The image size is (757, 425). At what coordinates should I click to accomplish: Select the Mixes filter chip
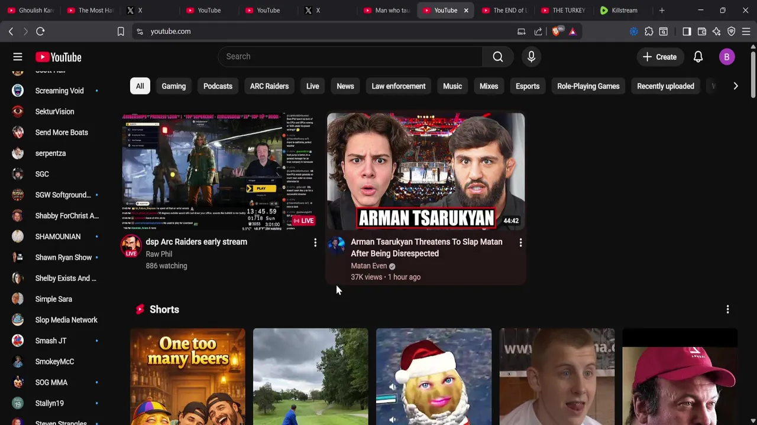tap(489, 86)
